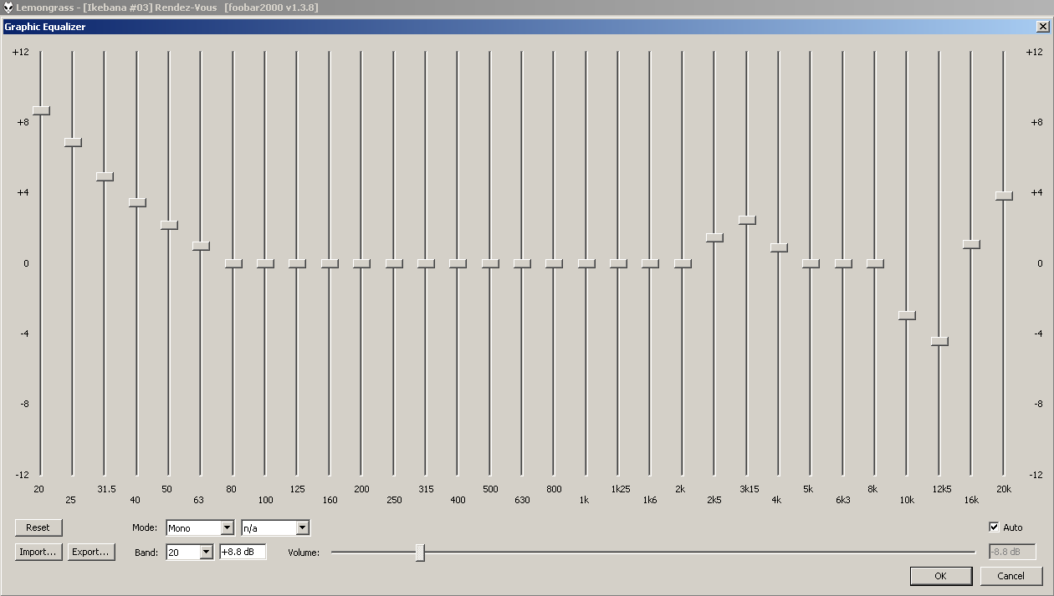The width and height of the screenshot is (1054, 596).
Task: Export the current equalizer settings
Action: (x=91, y=552)
